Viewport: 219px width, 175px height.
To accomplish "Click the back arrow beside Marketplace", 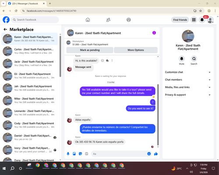I will 5,29.
